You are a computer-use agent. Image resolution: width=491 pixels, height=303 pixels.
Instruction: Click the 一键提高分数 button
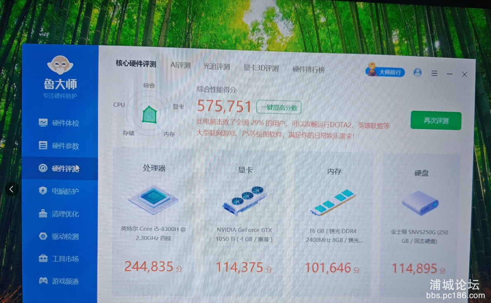coord(279,108)
